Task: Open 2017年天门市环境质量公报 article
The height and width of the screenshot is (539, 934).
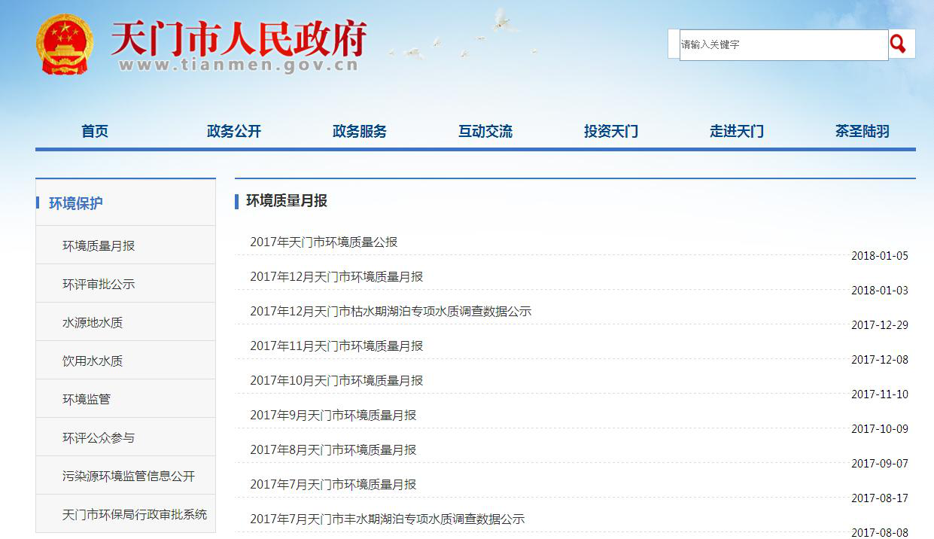Action: pyautogui.click(x=324, y=242)
